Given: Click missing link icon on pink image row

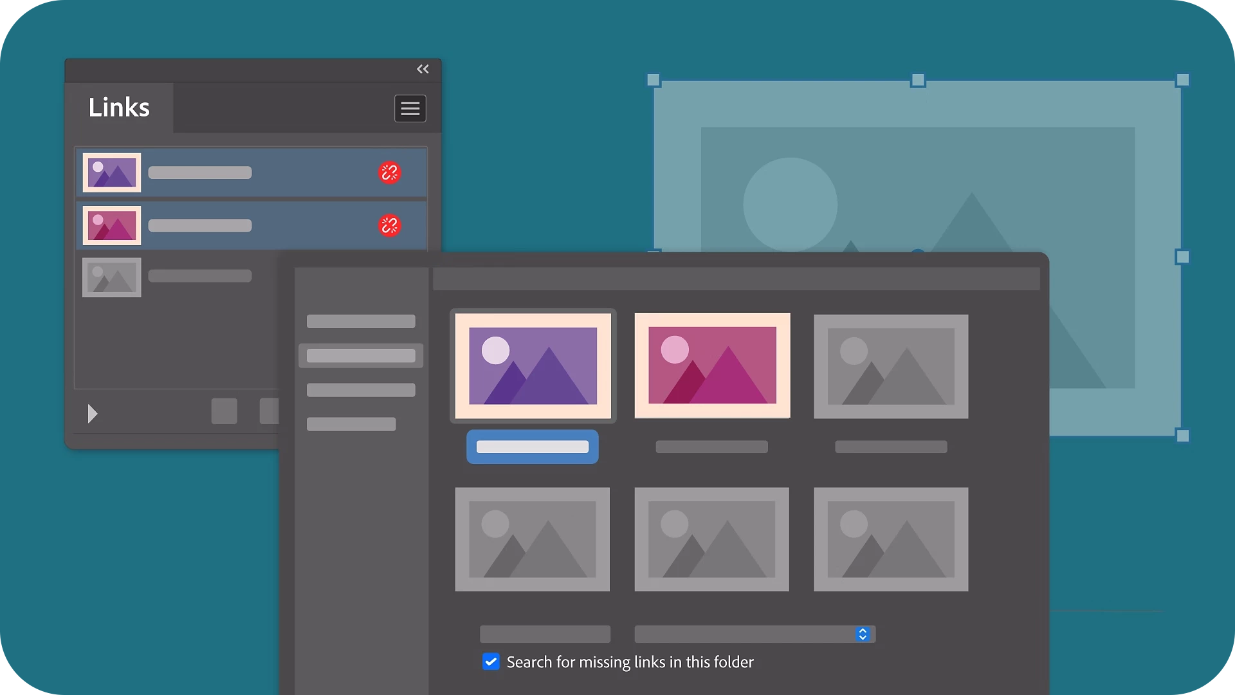Looking at the screenshot, I should (389, 225).
